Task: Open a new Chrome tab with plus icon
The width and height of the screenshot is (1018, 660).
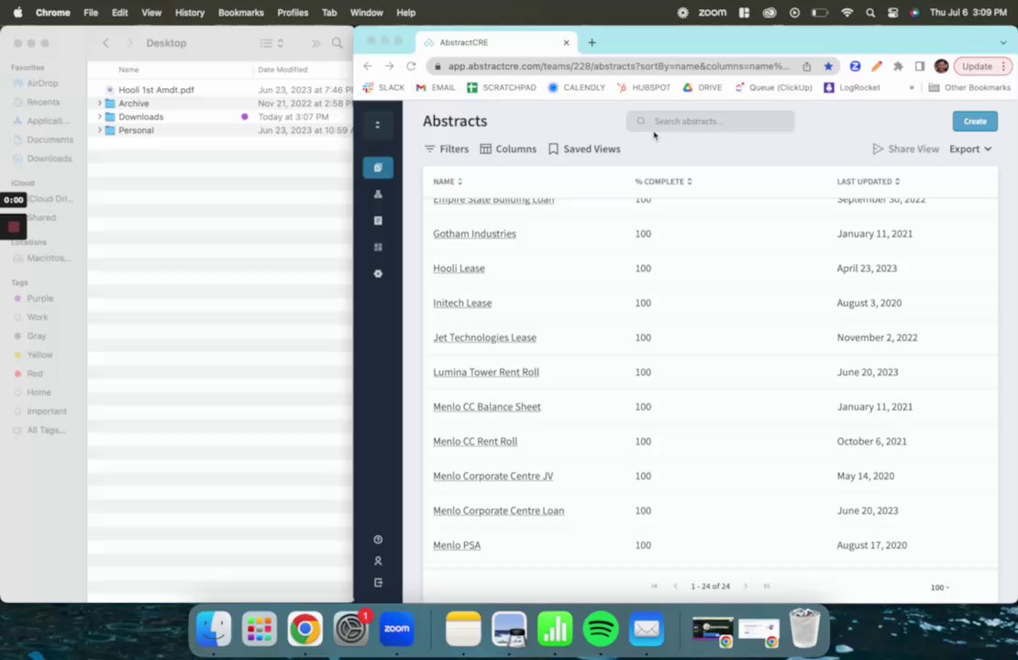Action: coord(592,43)
